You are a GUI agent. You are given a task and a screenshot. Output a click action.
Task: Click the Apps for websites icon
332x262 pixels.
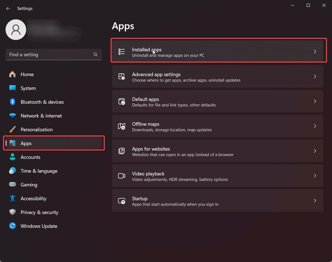121,151
